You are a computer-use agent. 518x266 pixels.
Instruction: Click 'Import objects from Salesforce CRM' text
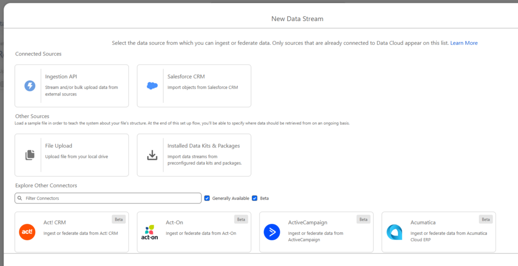point(202,87)
